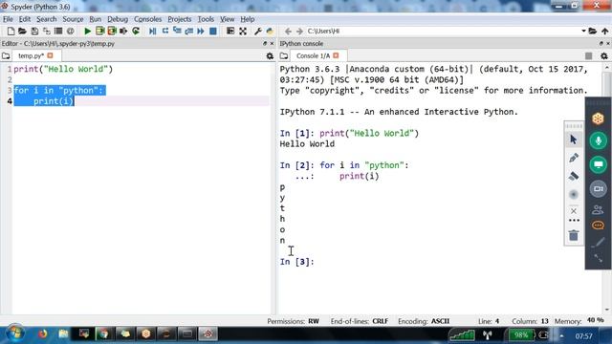Maximize current pane icon
612x344 pixels.
pos(230,32)
